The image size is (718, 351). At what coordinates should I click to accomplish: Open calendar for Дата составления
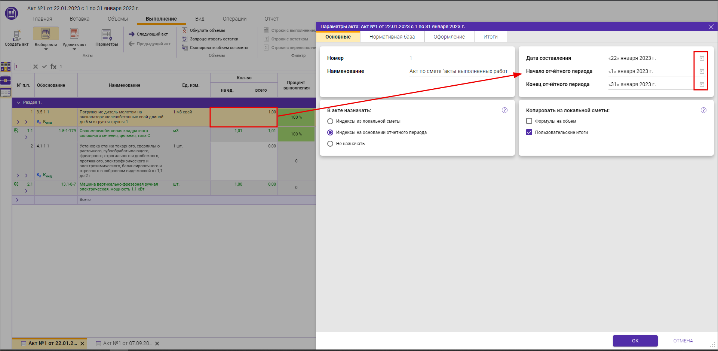pyautogui.click(x=702, y=58)
